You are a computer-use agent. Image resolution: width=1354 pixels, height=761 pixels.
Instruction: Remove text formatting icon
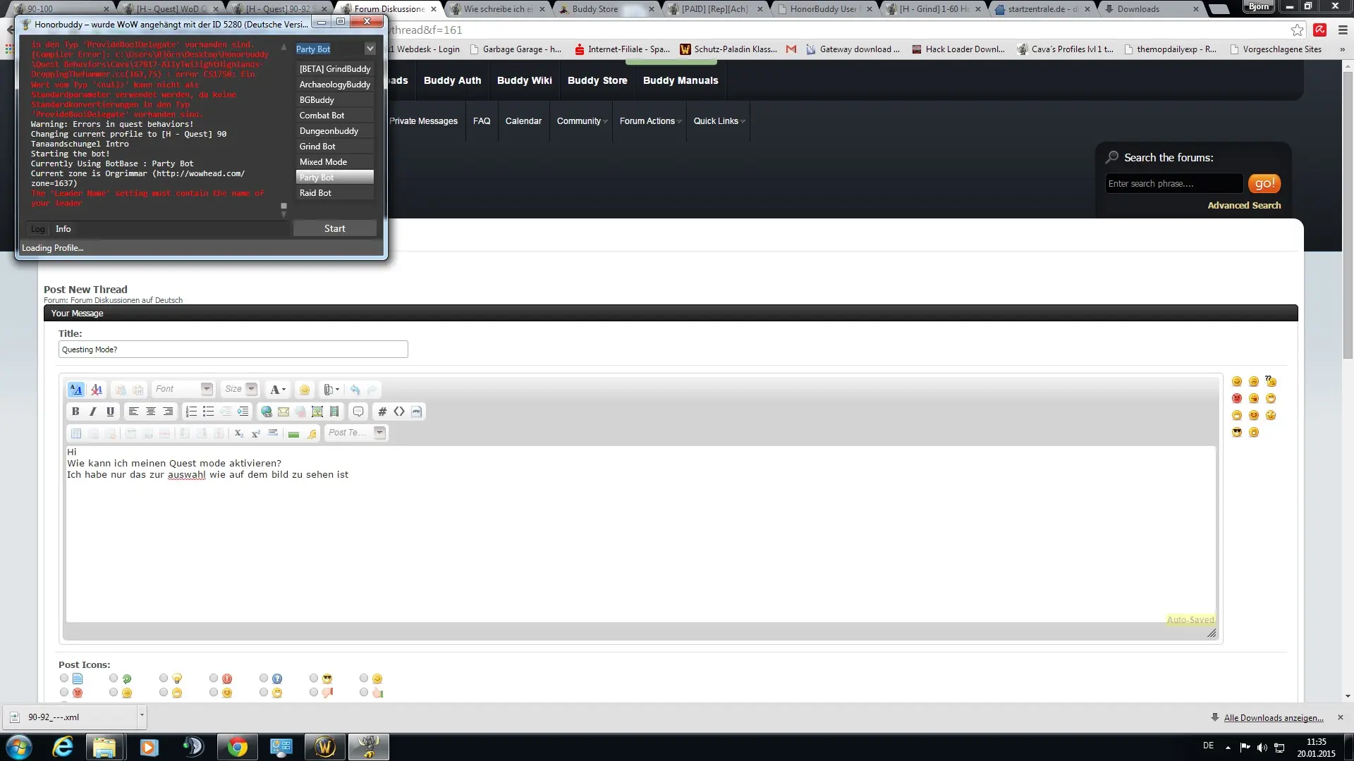click(97, 390)
